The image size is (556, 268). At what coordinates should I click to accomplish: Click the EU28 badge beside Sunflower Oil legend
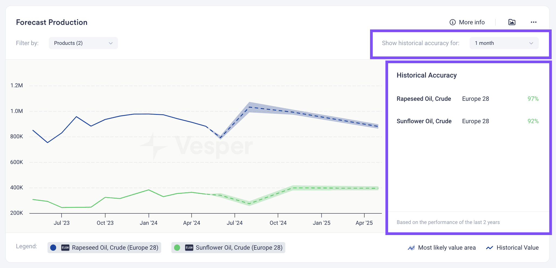189,247
